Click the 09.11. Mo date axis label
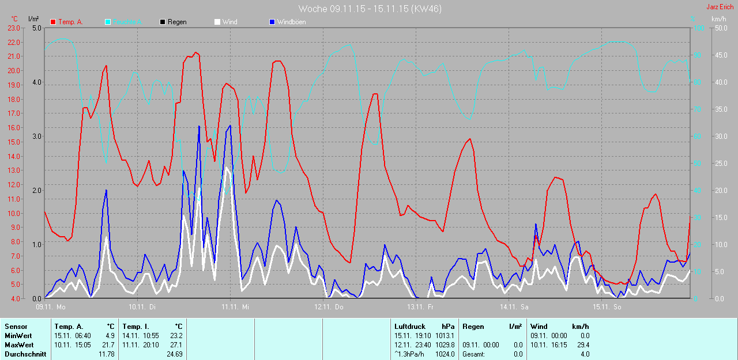 [x=51, y=307]
